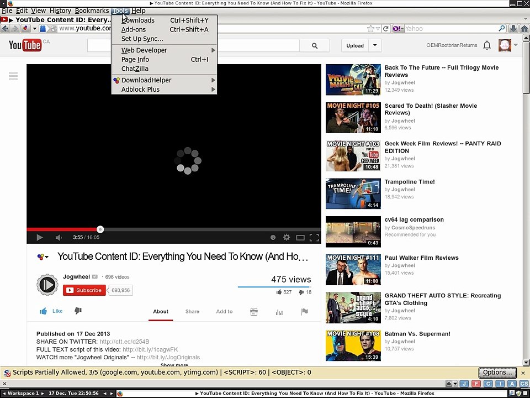This screenshot has width=530, height=398.
Task: Click the Upload button
Action: tap(355, 46)
